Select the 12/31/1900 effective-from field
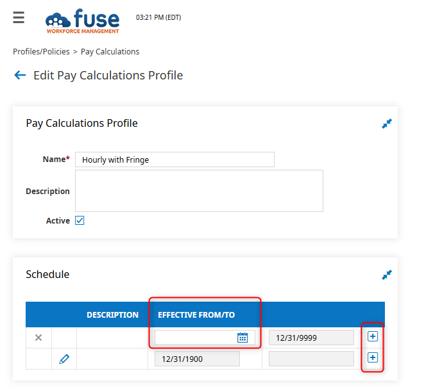Image resolution: width=442 pixels, height=392 pixels. [x=197, y=359]
